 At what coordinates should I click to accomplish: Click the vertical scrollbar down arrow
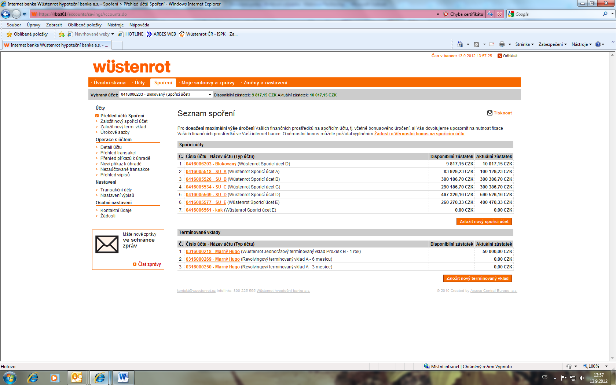point(612,358)
